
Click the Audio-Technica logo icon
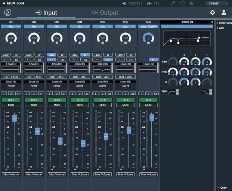tap(8, 12)
